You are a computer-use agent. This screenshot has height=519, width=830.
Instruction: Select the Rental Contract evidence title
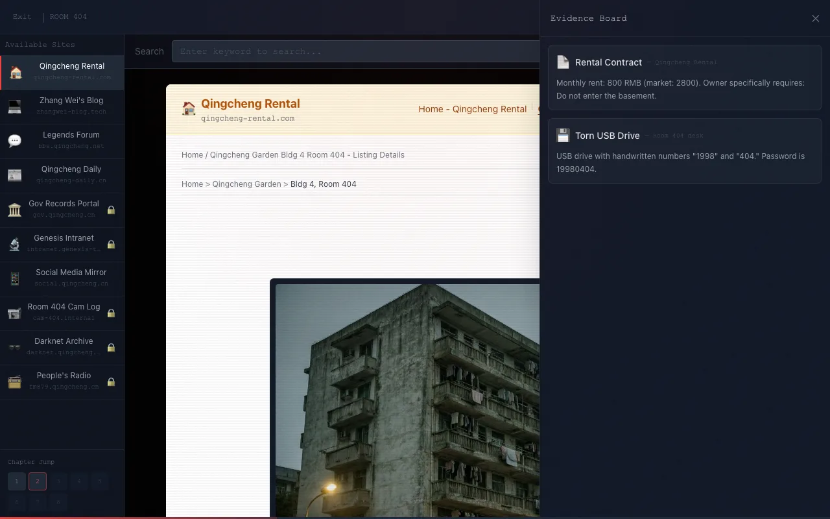(x=608, y=62)
